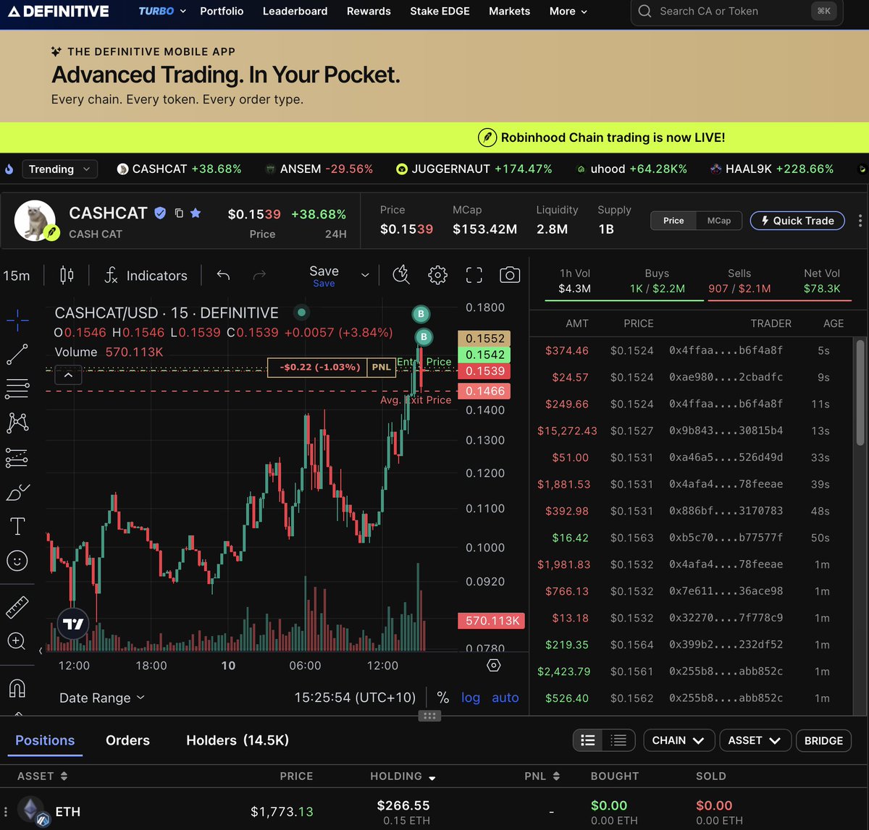The height and width of the screenshot is (830, 869).
Task: Open the Save layout dropdown arrow
Action: (x=365, y=275)
